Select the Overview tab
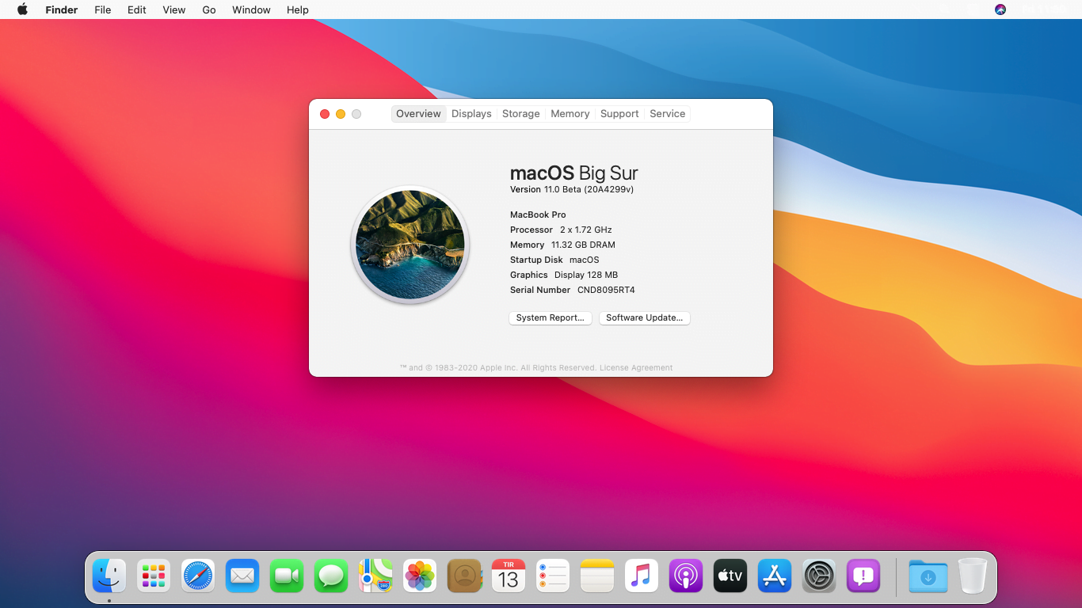 418,114
